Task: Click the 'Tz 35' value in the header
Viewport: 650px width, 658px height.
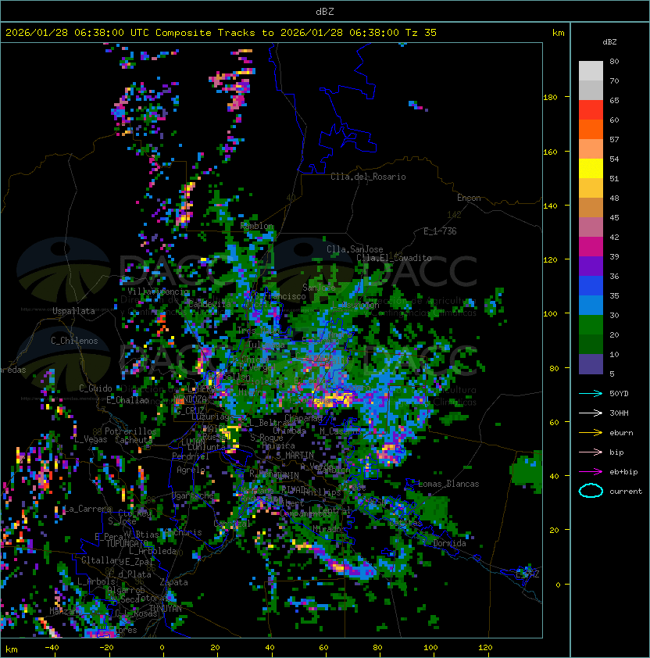Action: coord(421,33)
